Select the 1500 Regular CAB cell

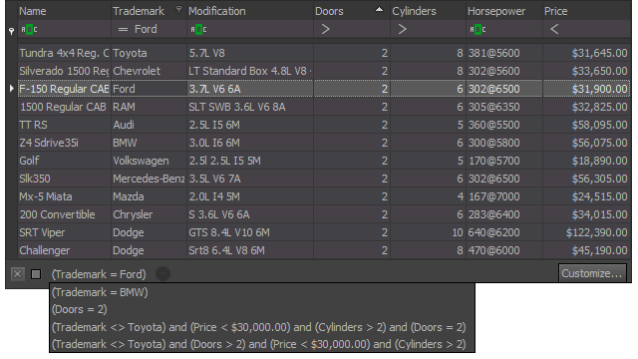click(x=64, y=107)
